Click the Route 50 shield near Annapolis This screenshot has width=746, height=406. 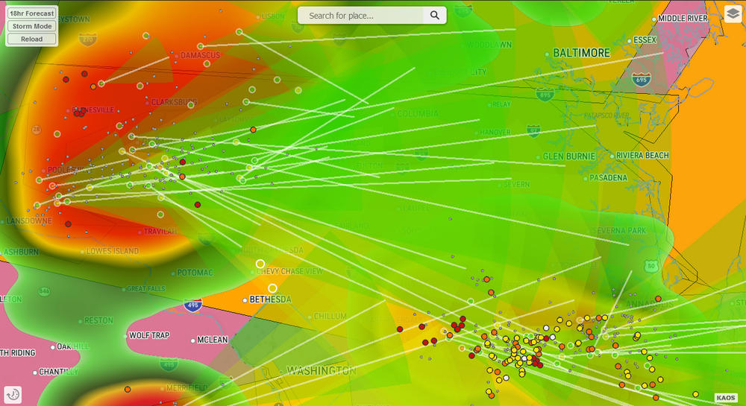pyautogui.click(x=651, y=266)
